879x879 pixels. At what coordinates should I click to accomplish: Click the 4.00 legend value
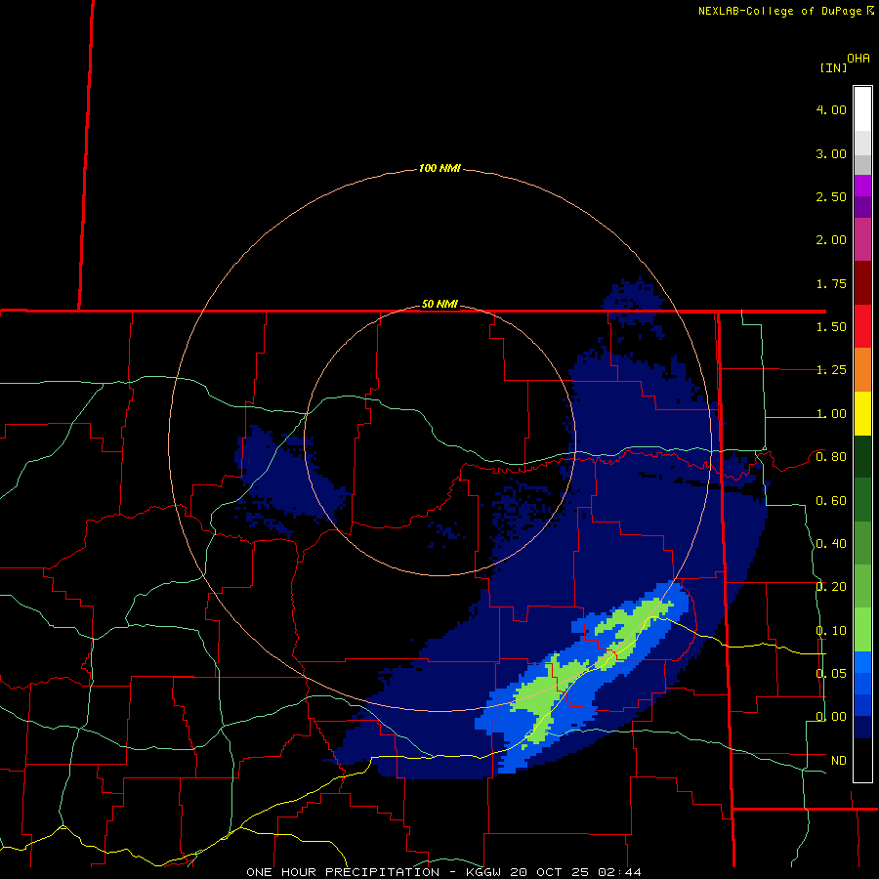(x=831, y=109)
